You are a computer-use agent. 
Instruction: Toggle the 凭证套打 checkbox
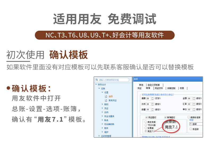[x=146, y=117]
